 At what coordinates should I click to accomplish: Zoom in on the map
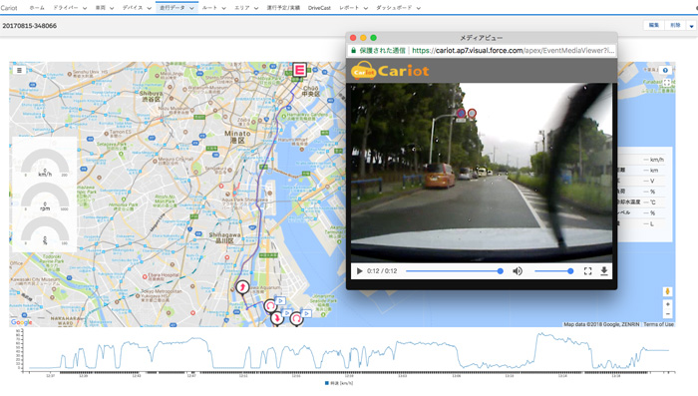click(667, 304)
